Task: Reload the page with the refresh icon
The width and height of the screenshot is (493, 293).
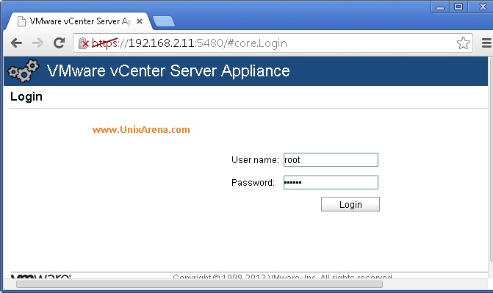Action: [59, 43]
